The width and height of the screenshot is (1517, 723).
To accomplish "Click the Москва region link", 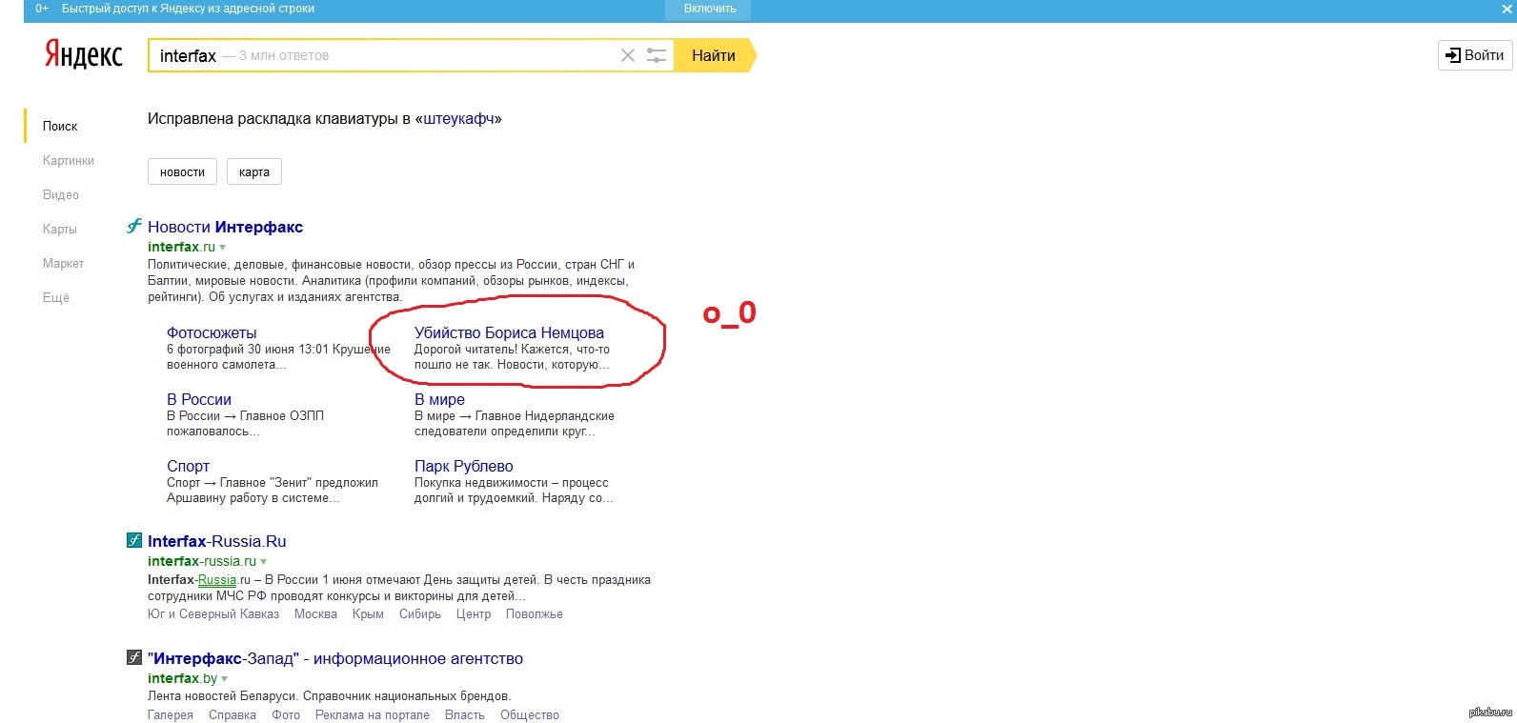I will tap(315, 613).
